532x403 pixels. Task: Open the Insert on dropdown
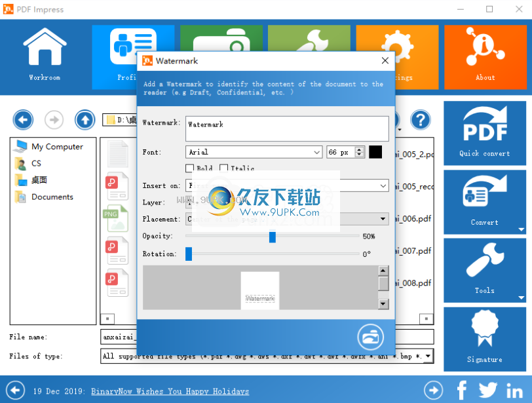tap(287, 185)
